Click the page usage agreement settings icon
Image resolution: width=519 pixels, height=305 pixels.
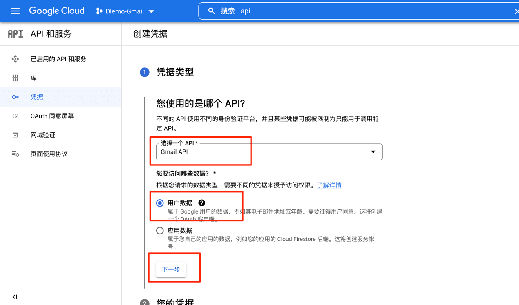point(15,154)
